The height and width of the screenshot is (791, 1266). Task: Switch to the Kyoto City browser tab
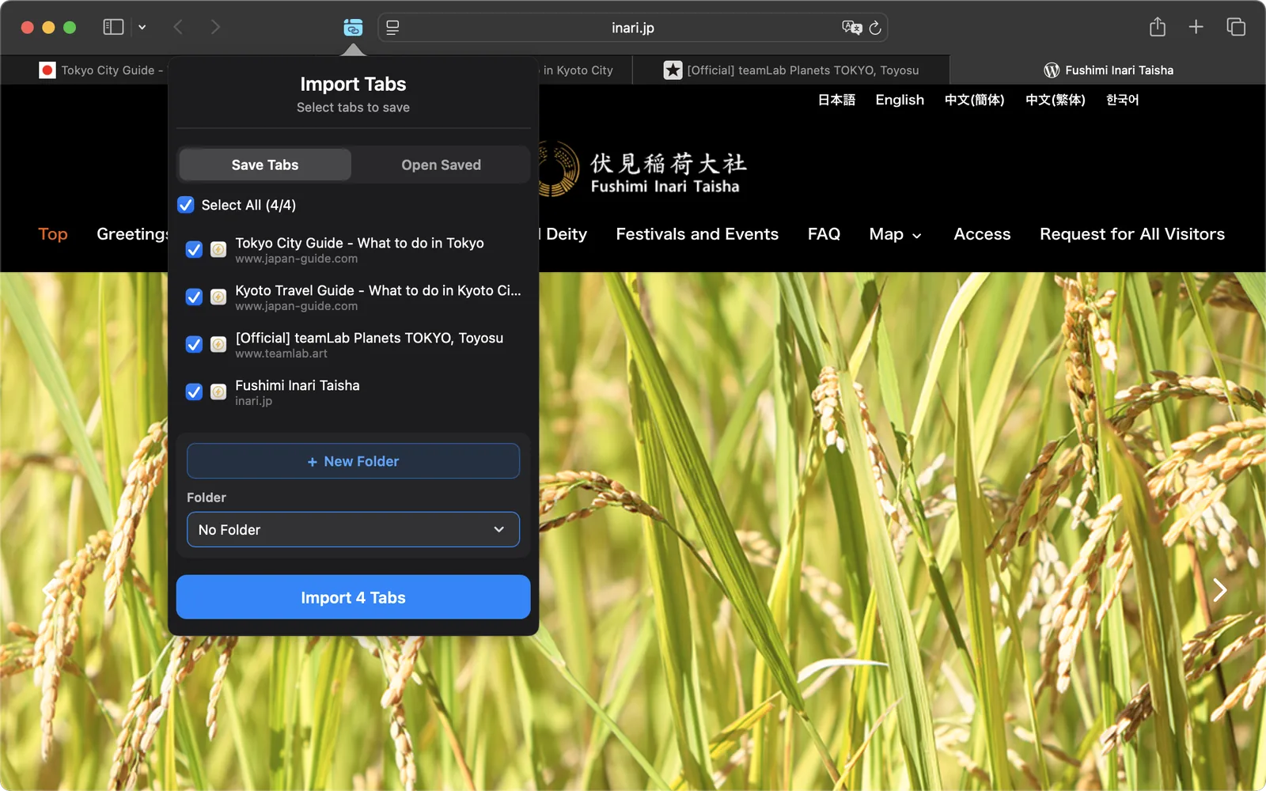(x=586, y=70)
